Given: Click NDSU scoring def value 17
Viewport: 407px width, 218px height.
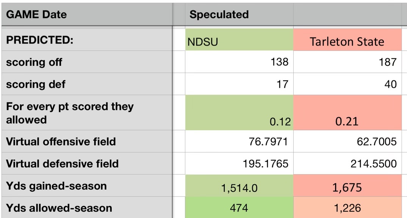Looking at the screenshot, I should tap(239, 84).
